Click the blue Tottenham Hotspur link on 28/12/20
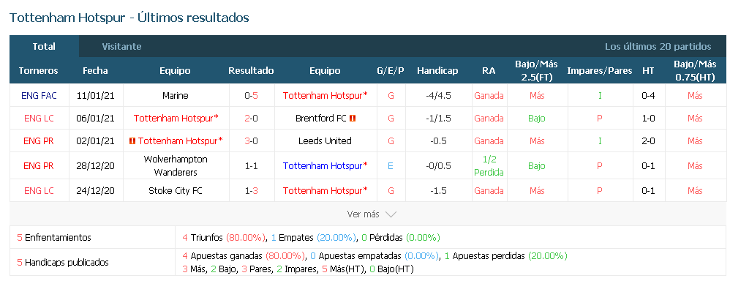This screenshot has height=281, width=730. tap(326, 166)
